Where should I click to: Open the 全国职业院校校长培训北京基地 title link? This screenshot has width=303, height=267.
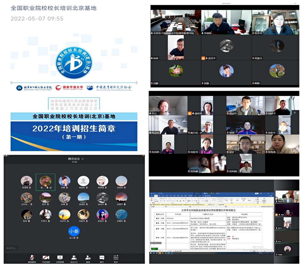pos(54,8)
